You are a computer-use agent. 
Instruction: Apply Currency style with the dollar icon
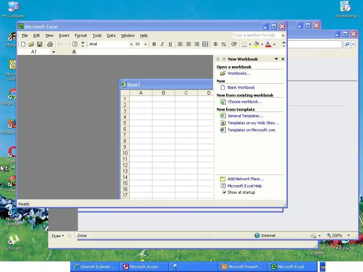coord(215,44)
